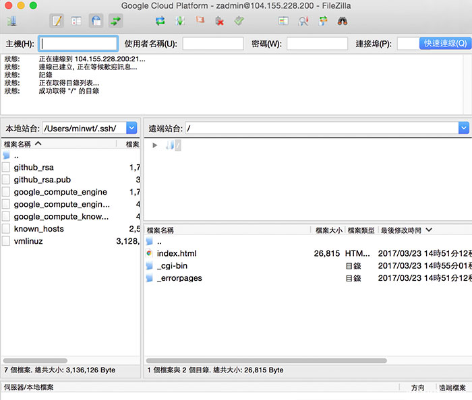Select the github_rsa file
Image resolution: width=472 pixels, height=400 pixels.
70,168
